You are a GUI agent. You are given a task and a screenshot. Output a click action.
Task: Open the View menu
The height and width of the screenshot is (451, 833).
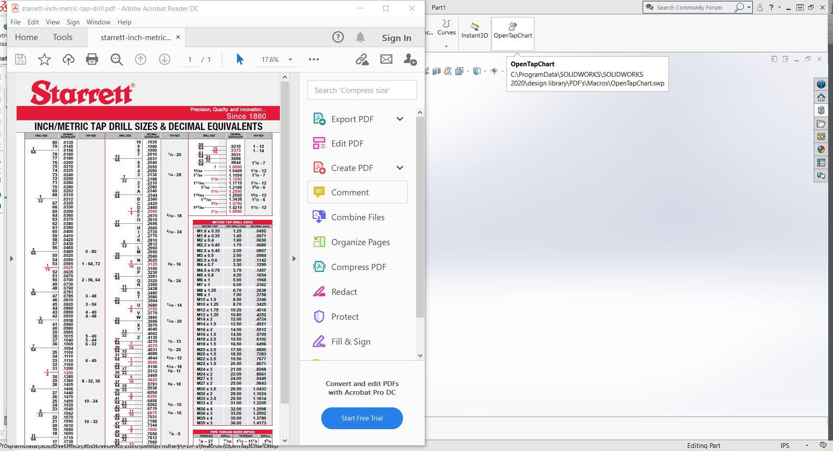tap(53, 22)
